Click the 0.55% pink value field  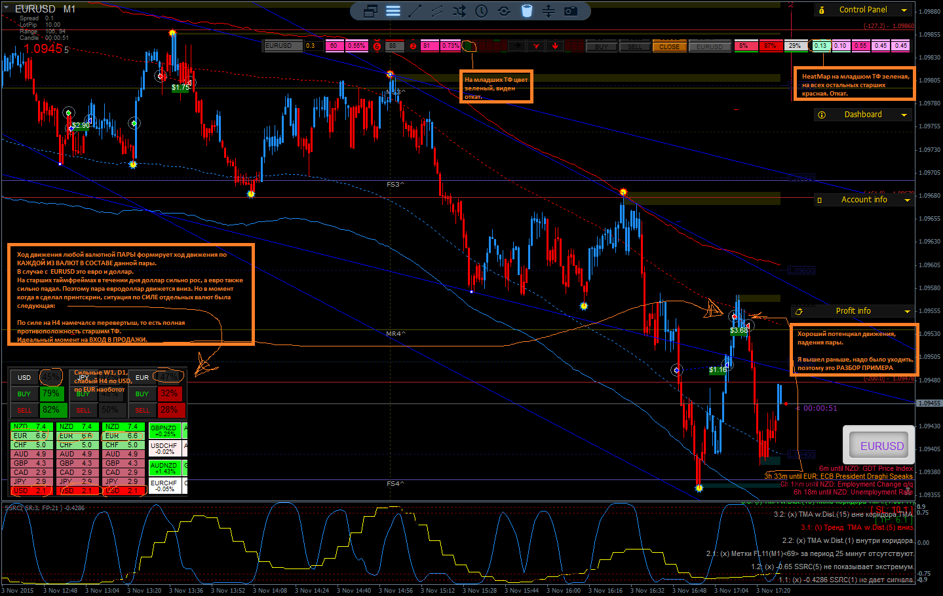pyautogui.click(x=356, y=46)
